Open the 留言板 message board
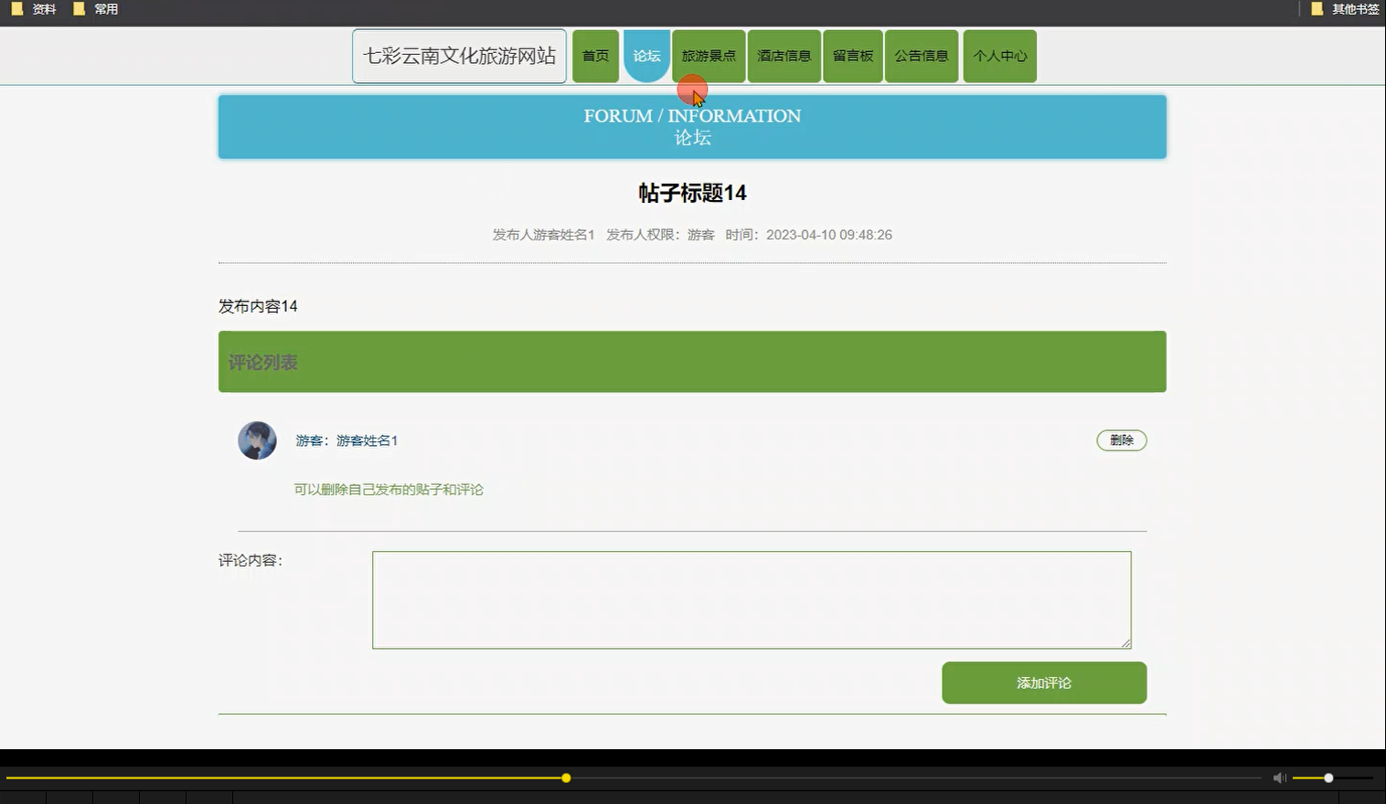 pyautogui.click(x=852, y=56)
